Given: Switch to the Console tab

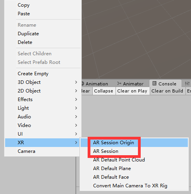Looking at the screenshot, I should [x=165, y=83].
